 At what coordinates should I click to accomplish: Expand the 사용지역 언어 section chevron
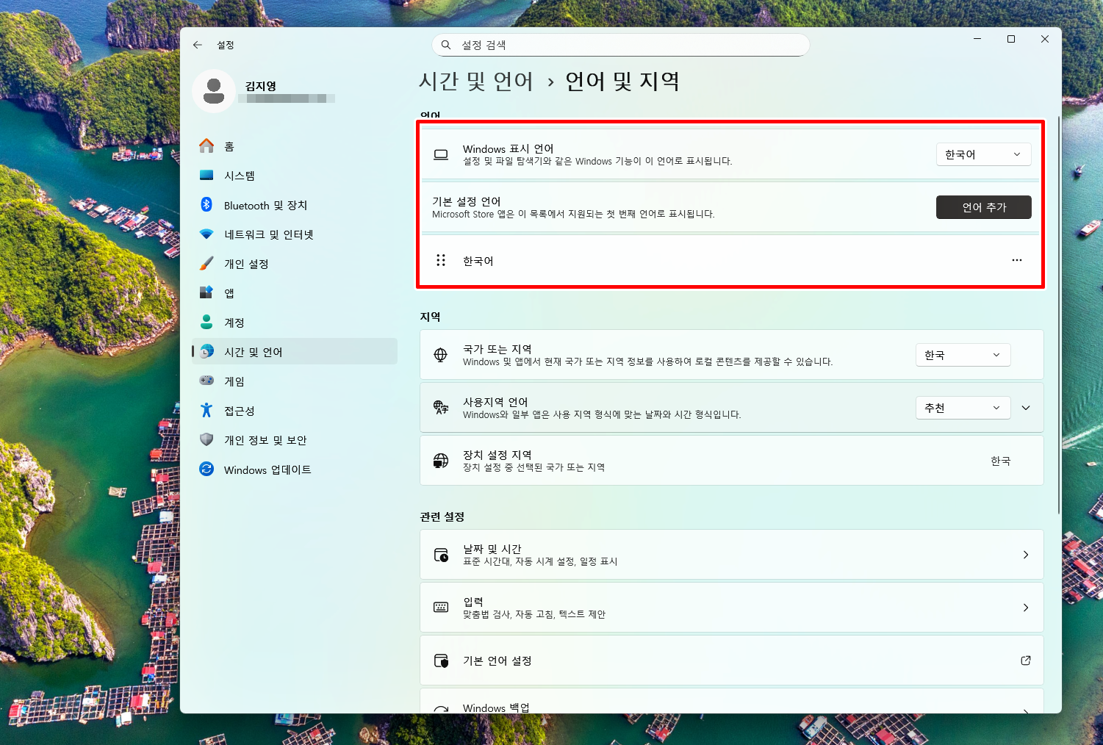tap(1026, 408)
